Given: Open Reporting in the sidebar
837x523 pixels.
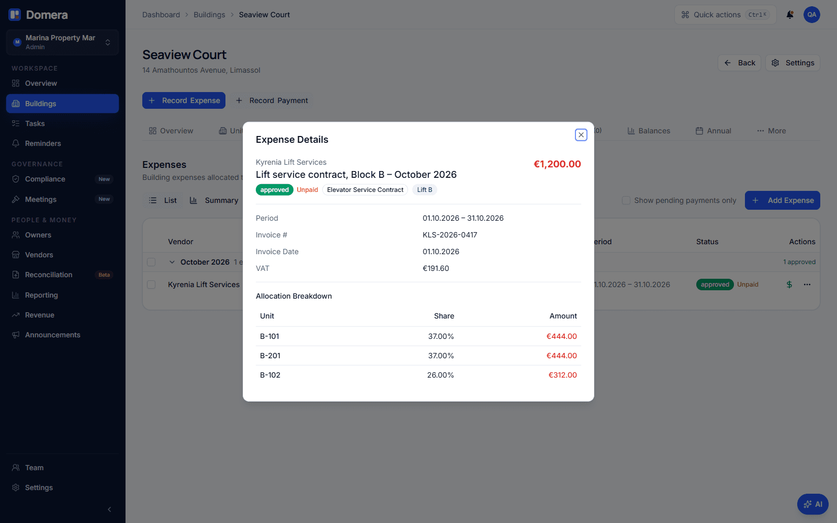Looking at the screenshot, I should pyautogui.click(x=63, y=295).
